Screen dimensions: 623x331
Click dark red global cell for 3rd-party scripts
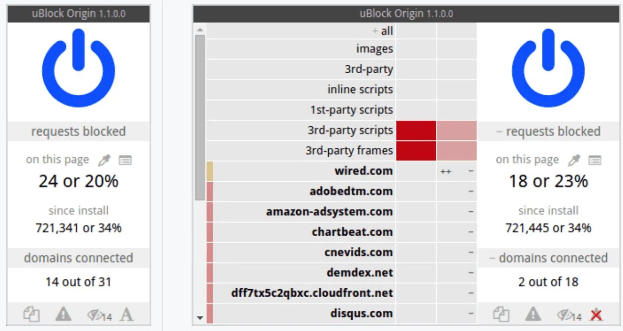(x=416, y=130)
